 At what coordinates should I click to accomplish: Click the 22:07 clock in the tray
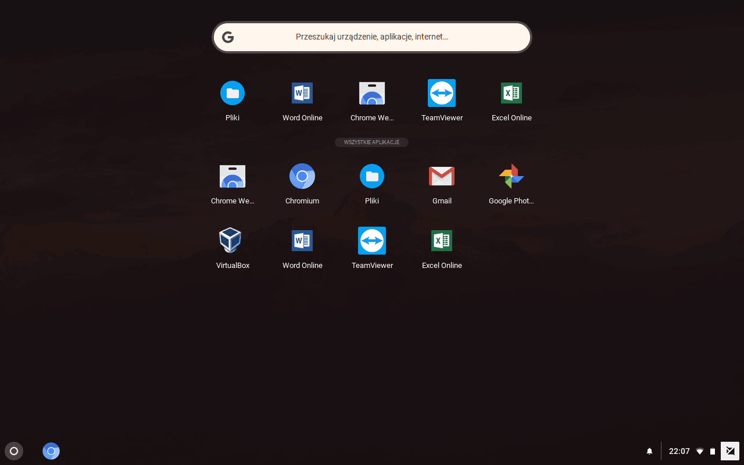coord(679,451)
